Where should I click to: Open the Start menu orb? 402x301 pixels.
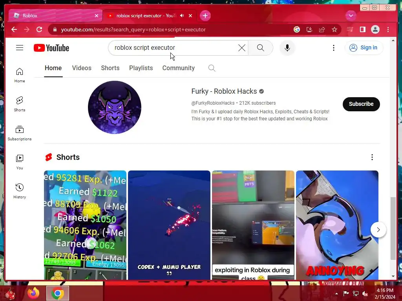point(10,294)
